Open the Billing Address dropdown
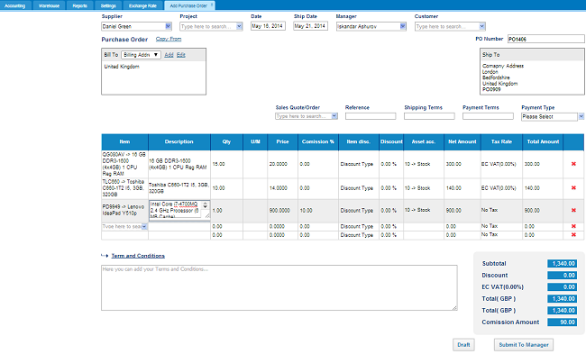586x354 pixels. (141, 55)
